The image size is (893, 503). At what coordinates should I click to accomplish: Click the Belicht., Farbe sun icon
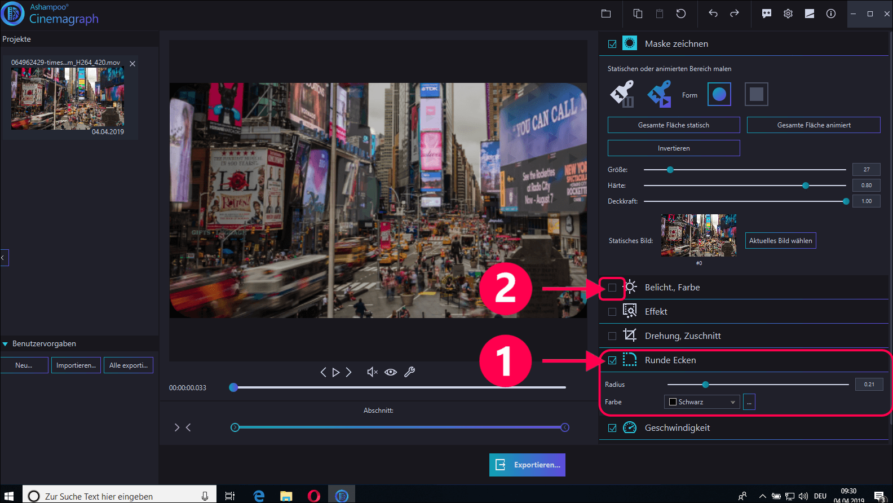point(630,287)
